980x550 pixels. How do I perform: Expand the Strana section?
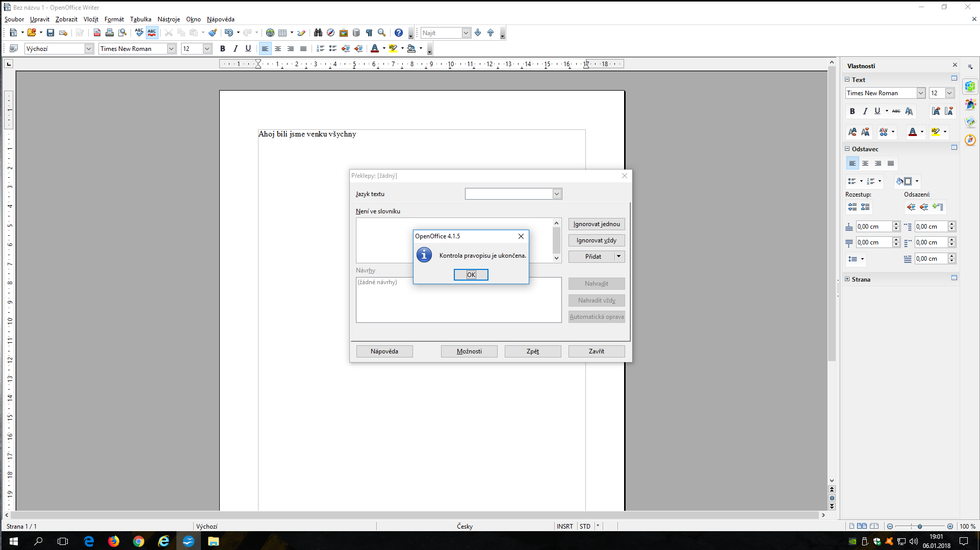[x=847, y=279]
